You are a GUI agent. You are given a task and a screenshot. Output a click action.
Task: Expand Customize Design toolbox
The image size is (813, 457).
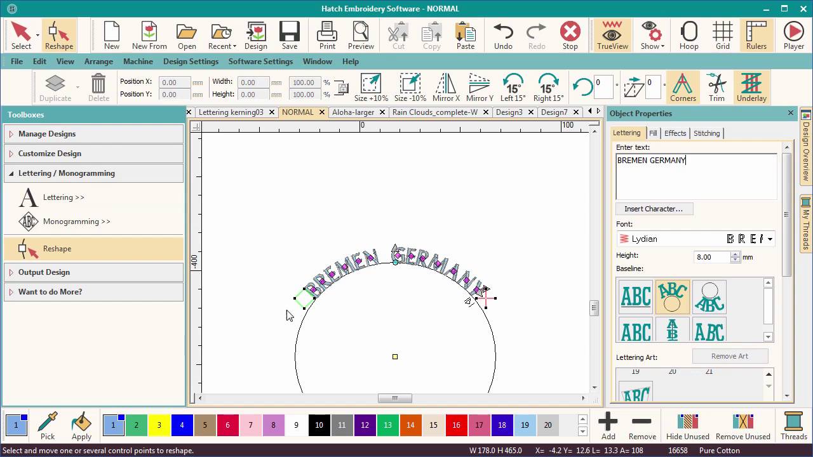point(93,154)
